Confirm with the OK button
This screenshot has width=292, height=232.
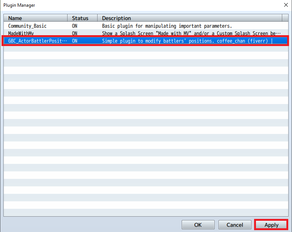[x=198, y=225]
